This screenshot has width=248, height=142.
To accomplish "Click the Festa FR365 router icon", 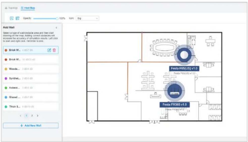I will click(175, 91).
